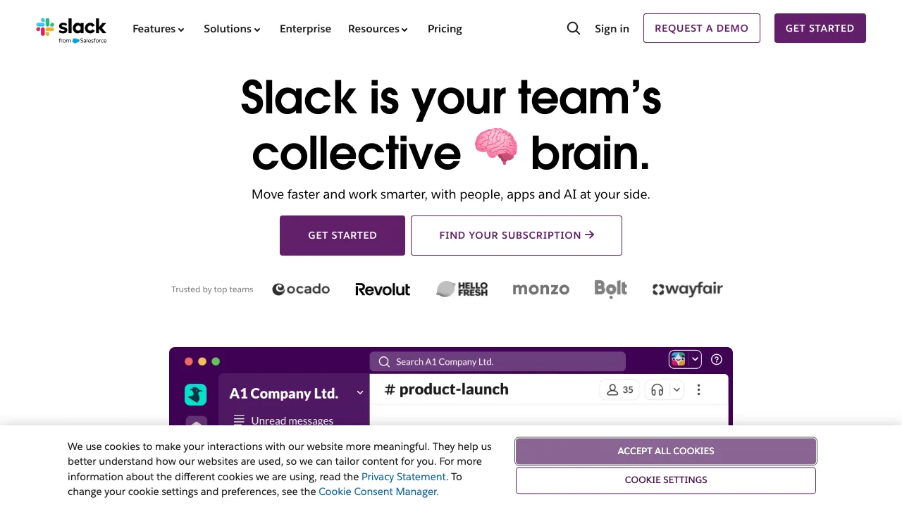The width and height of the screenshot is (902, 507).
Task: Open the help question mark icon in the demo
Action: (717, 359)
